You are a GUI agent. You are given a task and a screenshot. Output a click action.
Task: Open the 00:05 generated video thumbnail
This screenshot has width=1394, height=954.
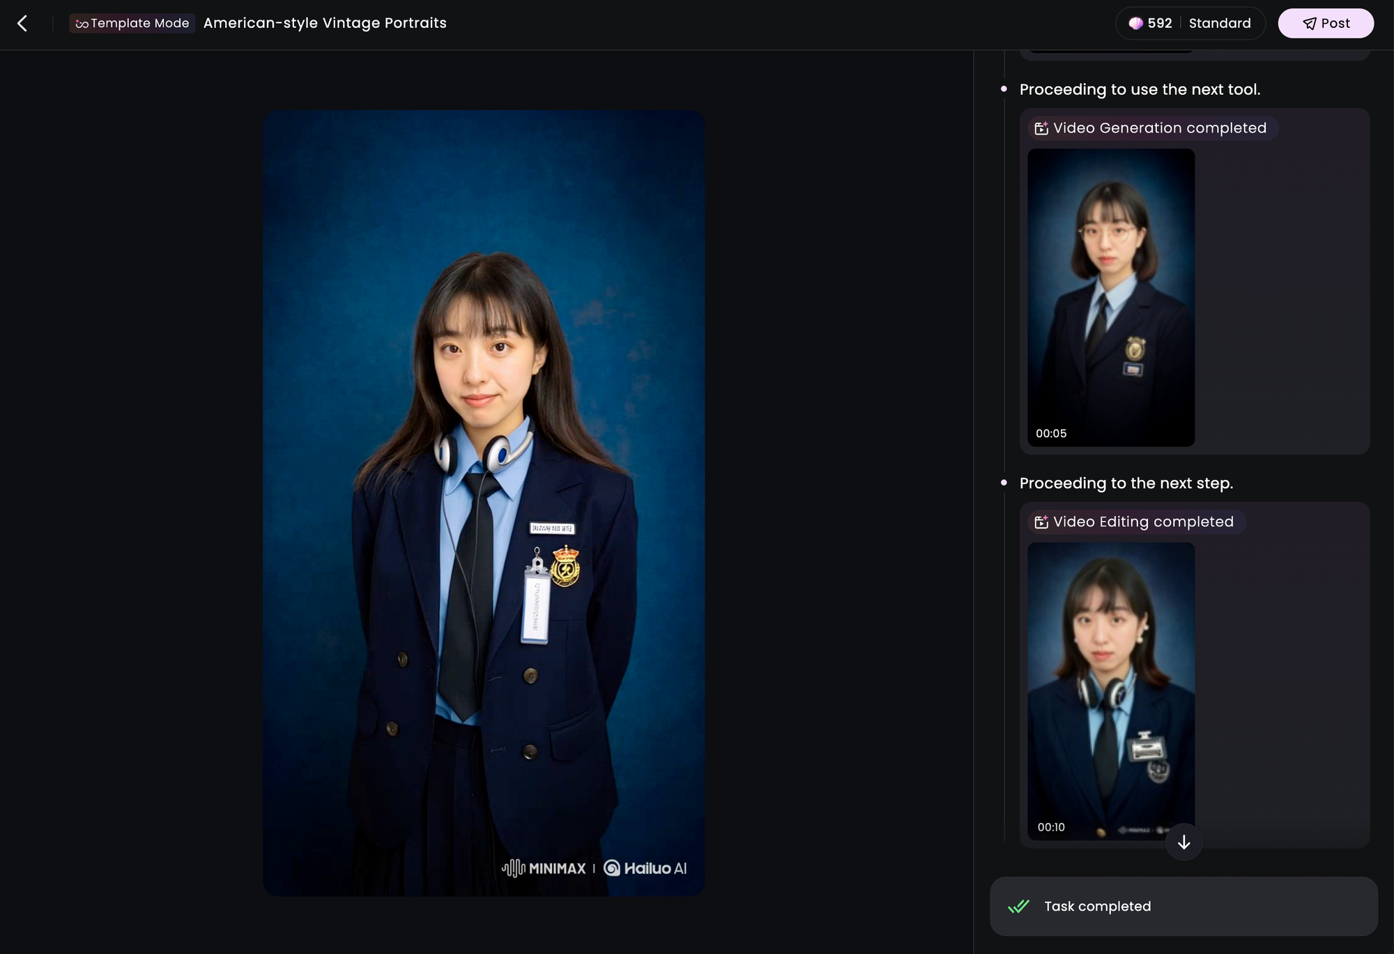pyautogui.click(x=1111, y=298)
